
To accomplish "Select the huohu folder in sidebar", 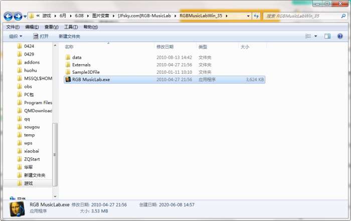I will click(31, 71).
